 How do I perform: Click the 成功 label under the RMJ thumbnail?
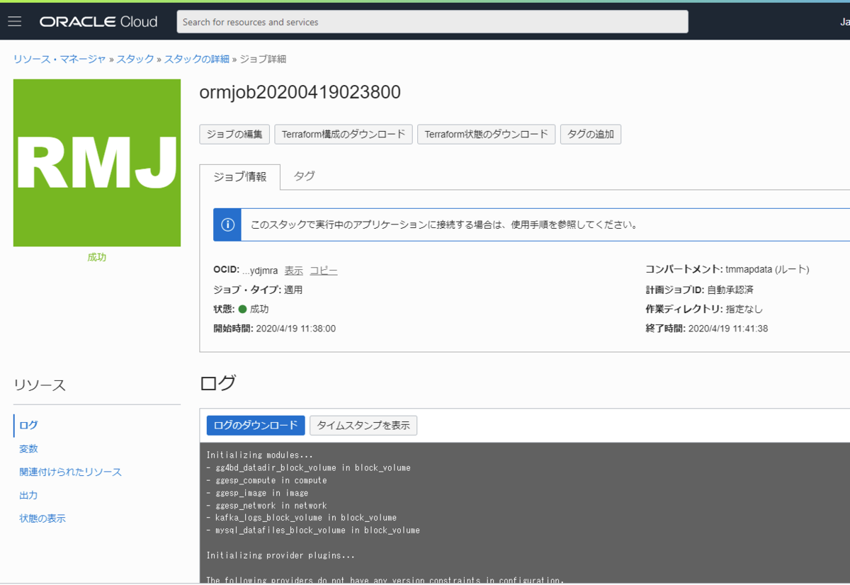[97, 258]
